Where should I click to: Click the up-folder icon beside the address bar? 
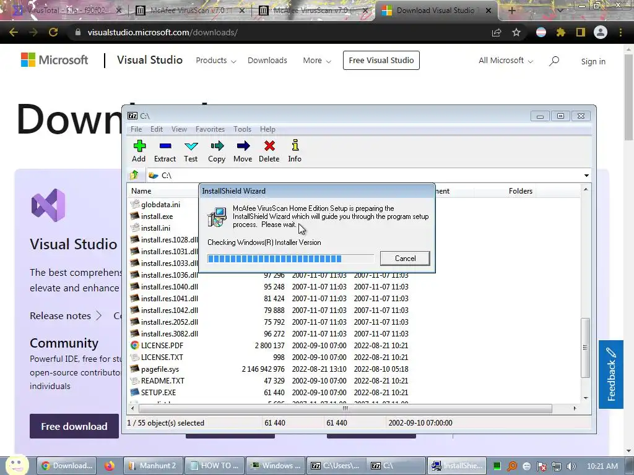[134, 175]
